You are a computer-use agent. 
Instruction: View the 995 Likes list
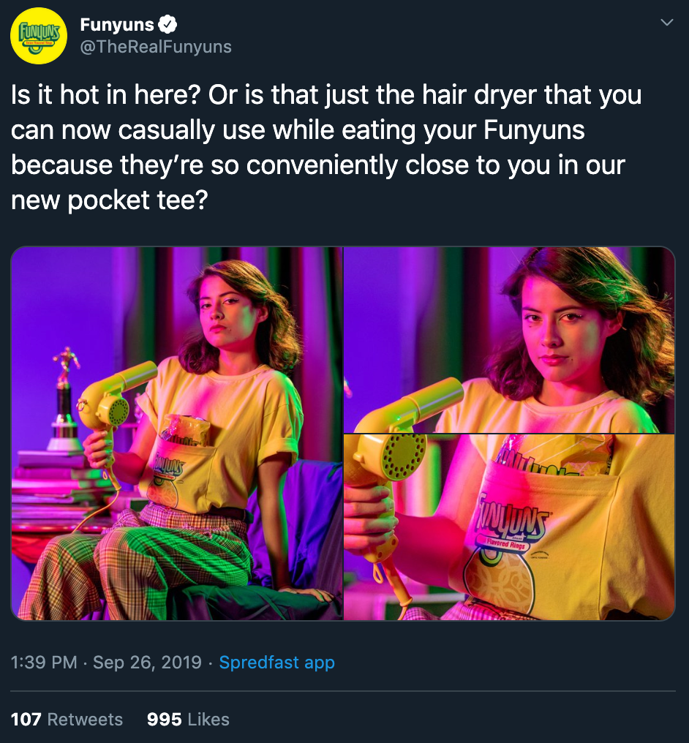(188, 719)
